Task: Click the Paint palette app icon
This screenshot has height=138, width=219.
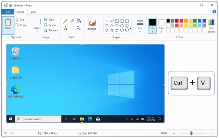Action: tap(5, 5)
